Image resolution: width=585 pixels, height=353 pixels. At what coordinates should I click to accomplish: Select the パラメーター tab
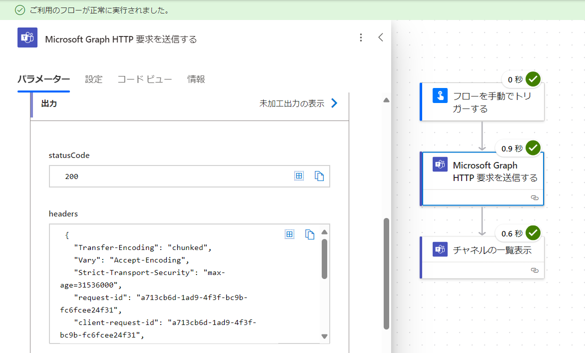[43, 79]
